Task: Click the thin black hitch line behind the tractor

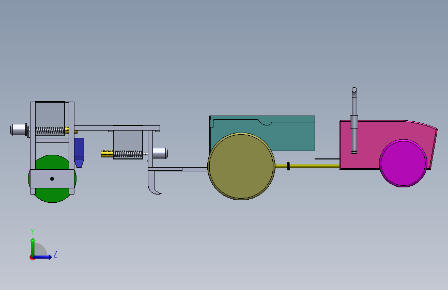Action: 327,159
